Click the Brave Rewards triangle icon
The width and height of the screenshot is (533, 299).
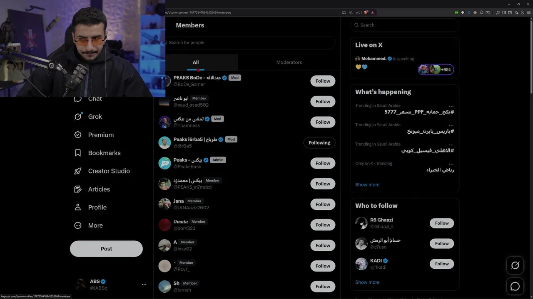373,12
